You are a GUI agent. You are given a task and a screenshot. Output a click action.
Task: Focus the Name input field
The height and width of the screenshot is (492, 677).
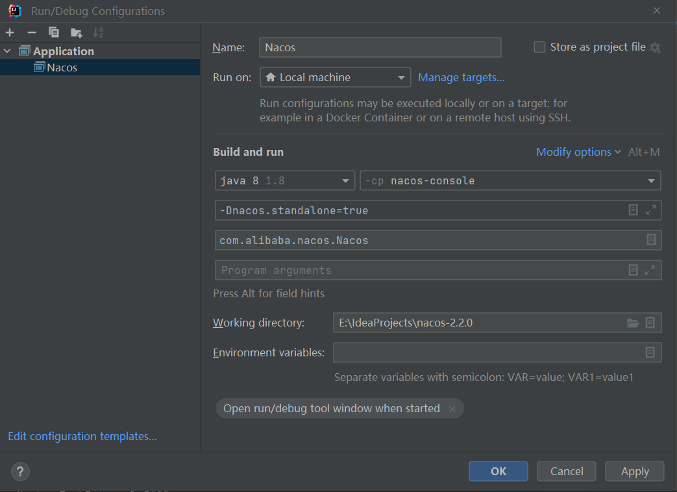380,47
